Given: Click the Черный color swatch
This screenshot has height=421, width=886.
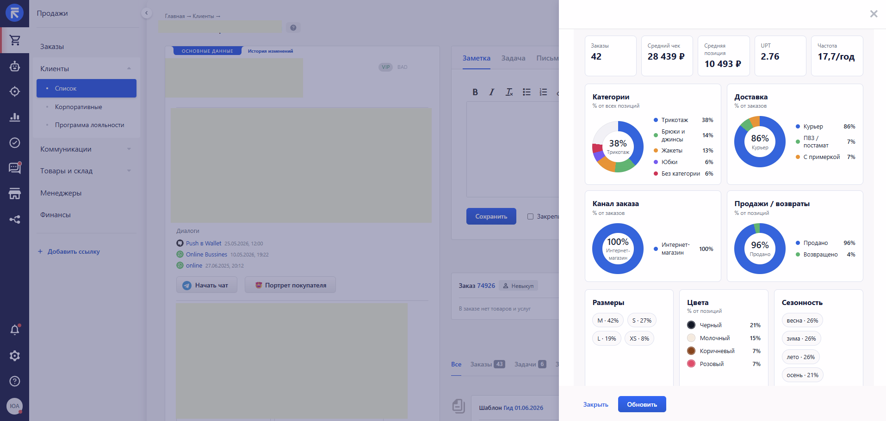Looking at the screenshot, I should coord(691,325).
